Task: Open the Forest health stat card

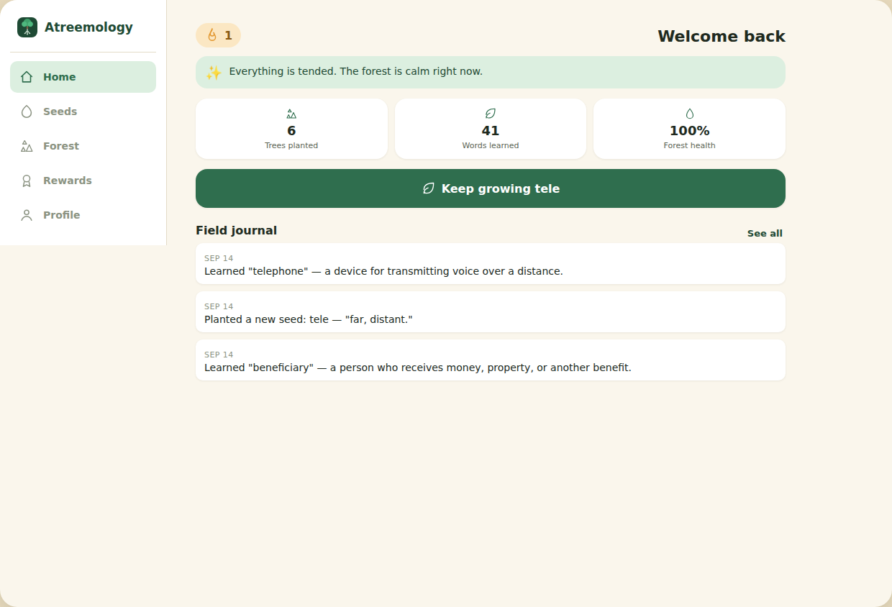Action: (x=689, y=129)
